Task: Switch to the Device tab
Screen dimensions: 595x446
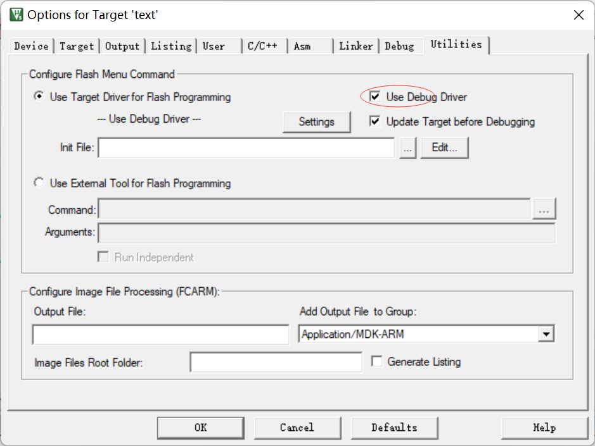Action: (31, 46)
